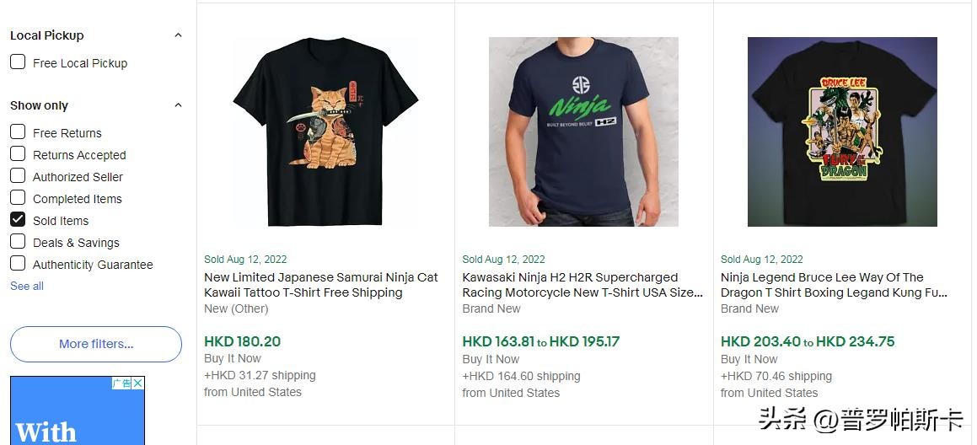Open the More filters button
Viewport: 977px width, 445px height.
click(x=96, y=344)
